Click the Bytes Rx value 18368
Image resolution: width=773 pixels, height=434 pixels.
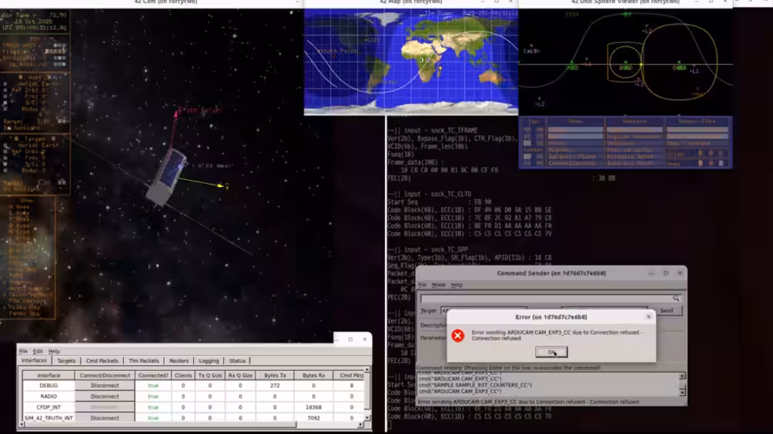pos(313,407)
